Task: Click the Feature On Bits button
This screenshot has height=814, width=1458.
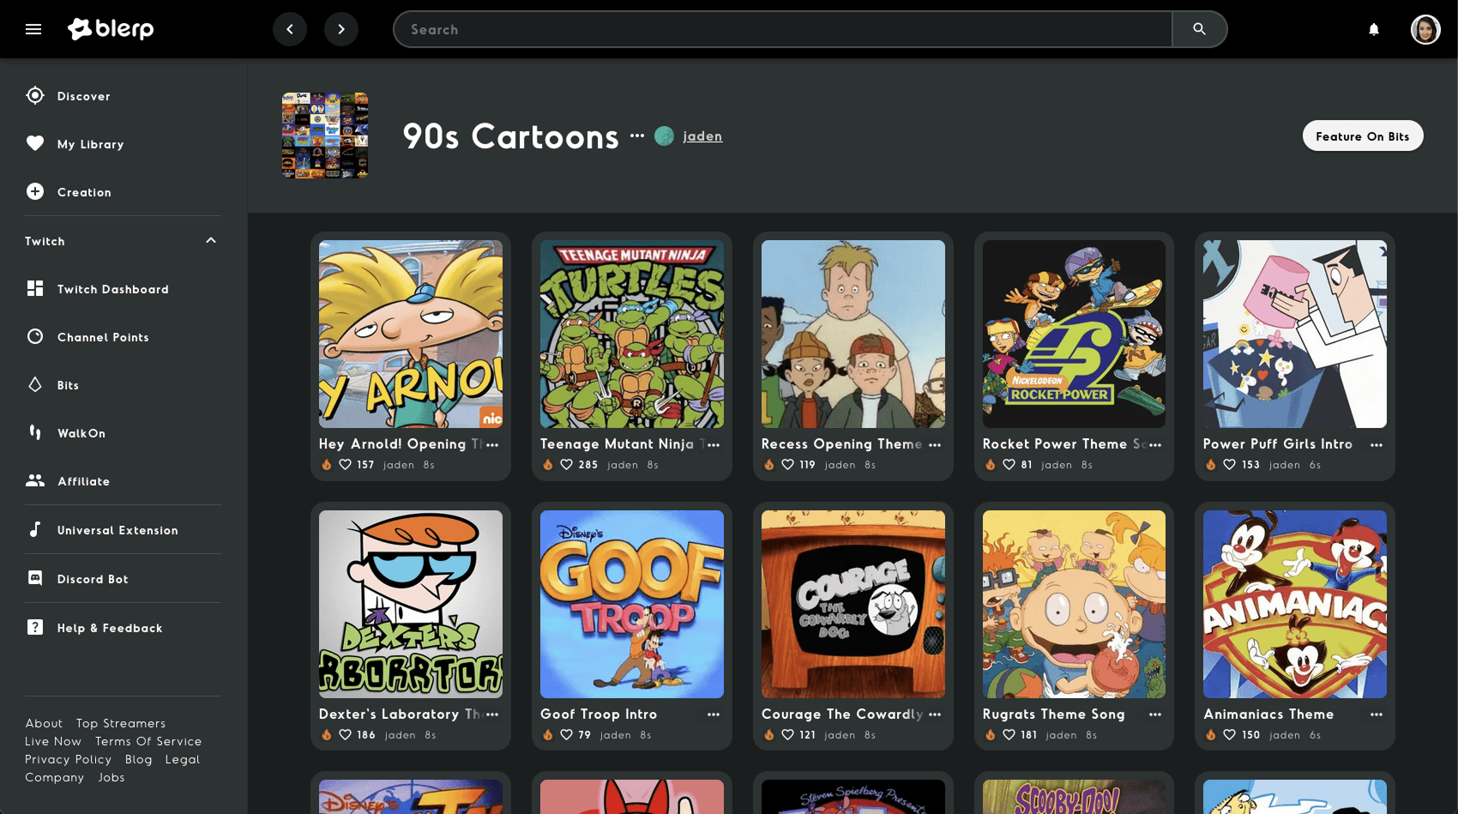Action: coord(1363,136)
